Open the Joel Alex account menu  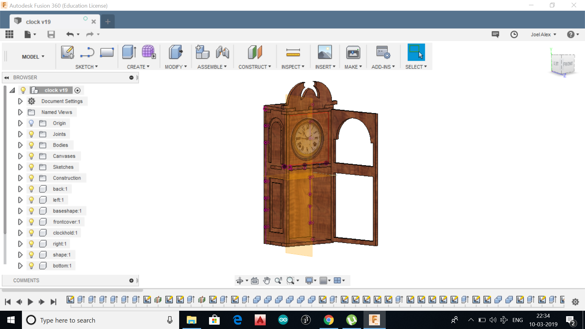543,34
